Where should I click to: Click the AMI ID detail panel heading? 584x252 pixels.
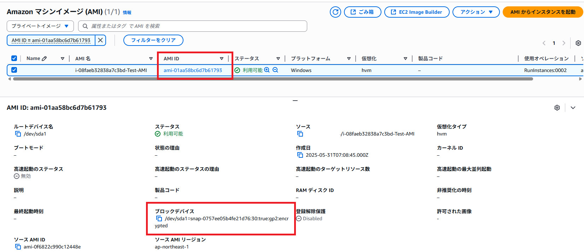tap(57, 108)
